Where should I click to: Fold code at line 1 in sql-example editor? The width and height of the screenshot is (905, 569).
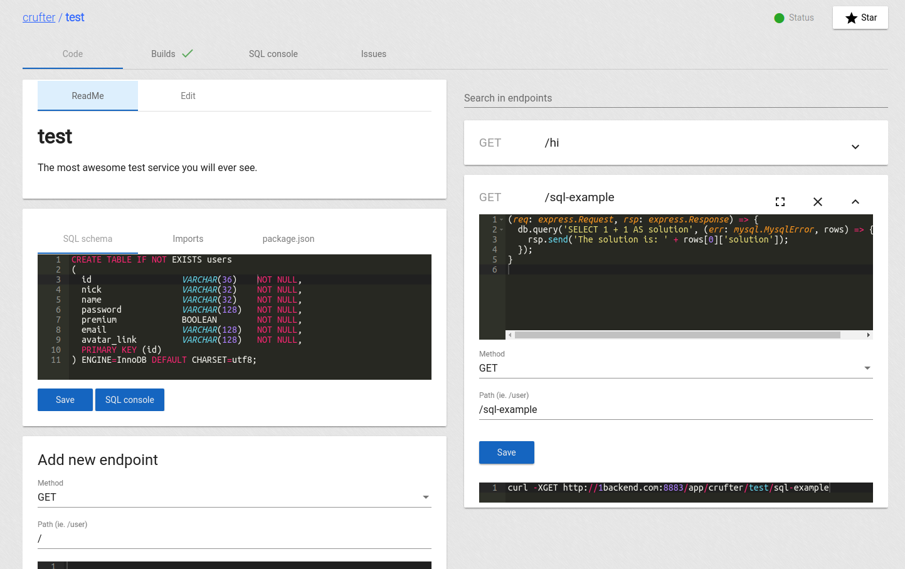(502, 220)
